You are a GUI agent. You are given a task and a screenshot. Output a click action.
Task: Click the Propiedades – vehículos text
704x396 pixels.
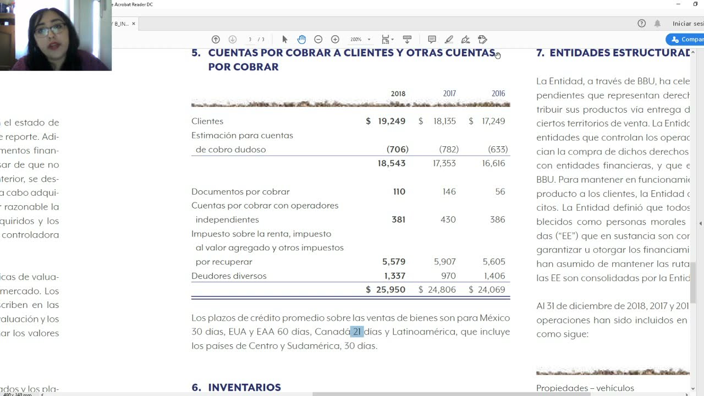[585, 388]
